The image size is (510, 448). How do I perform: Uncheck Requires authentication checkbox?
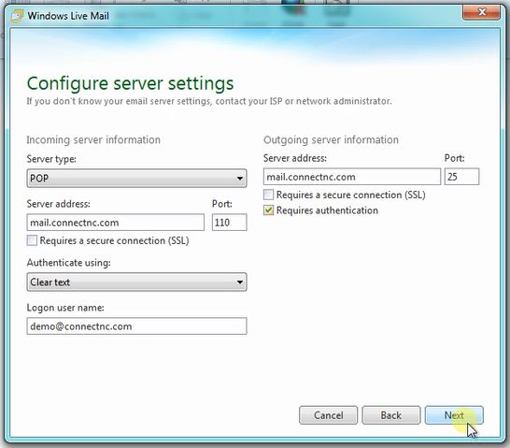268,210
